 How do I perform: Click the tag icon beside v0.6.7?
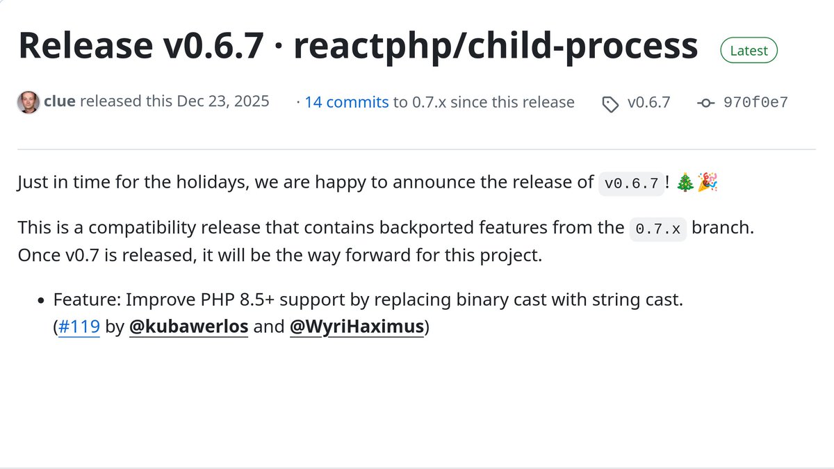pyautogui.click(x=610, y=104)
